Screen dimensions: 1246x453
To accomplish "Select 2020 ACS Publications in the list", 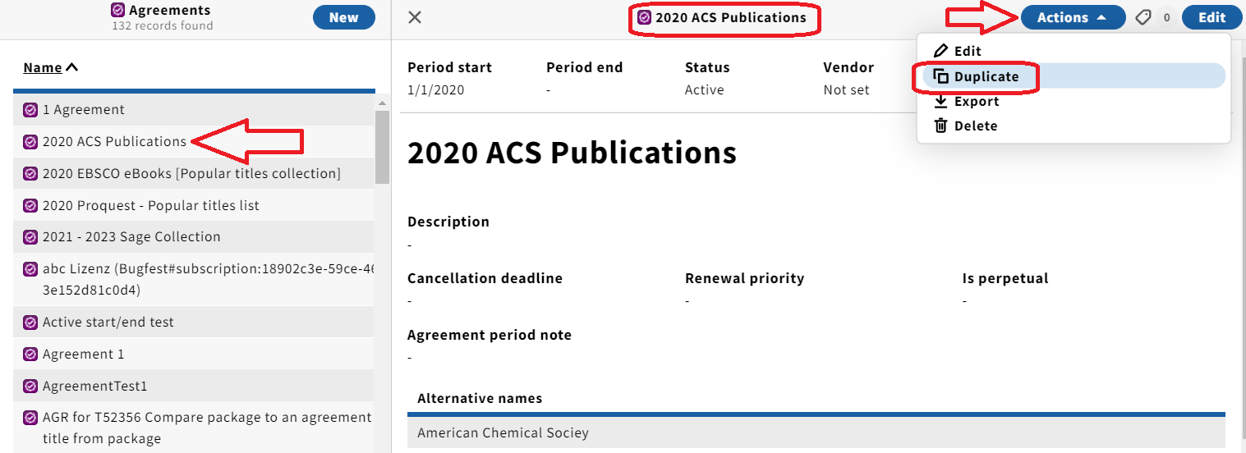I will (x=194, y=142).
